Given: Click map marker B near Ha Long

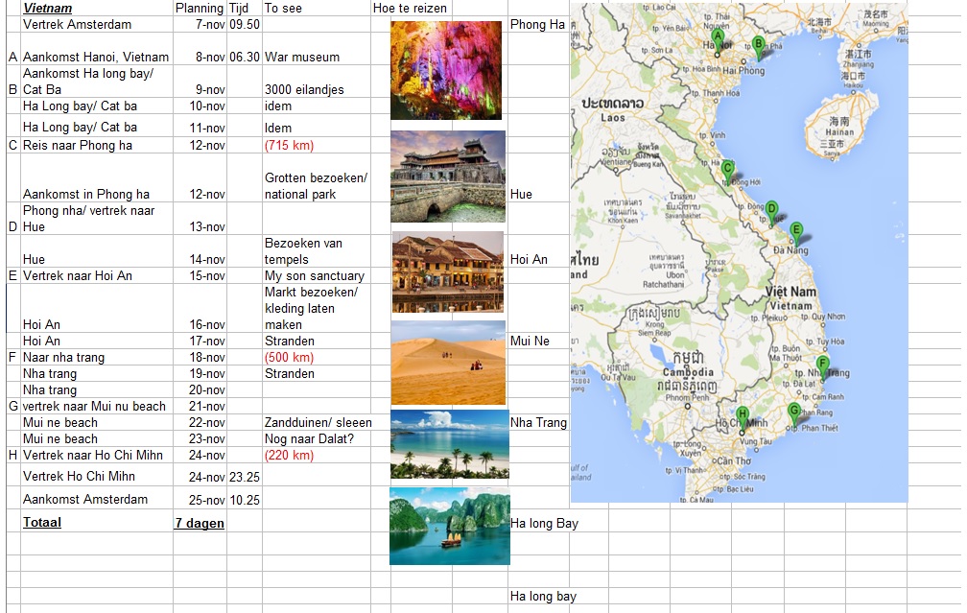Looking at the screenshot, I should 758,48.
